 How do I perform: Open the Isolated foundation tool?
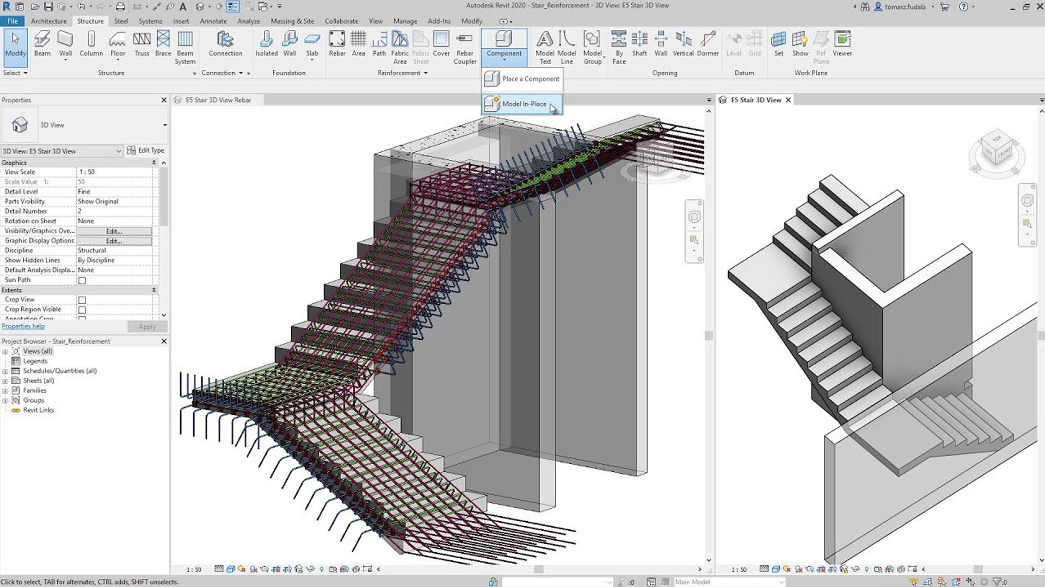coord(267,43)
